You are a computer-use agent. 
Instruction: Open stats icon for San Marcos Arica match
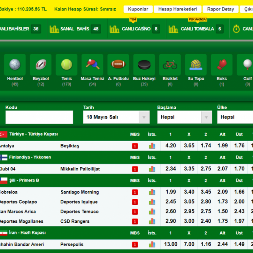pyautogui.click(x=152, y=211)
